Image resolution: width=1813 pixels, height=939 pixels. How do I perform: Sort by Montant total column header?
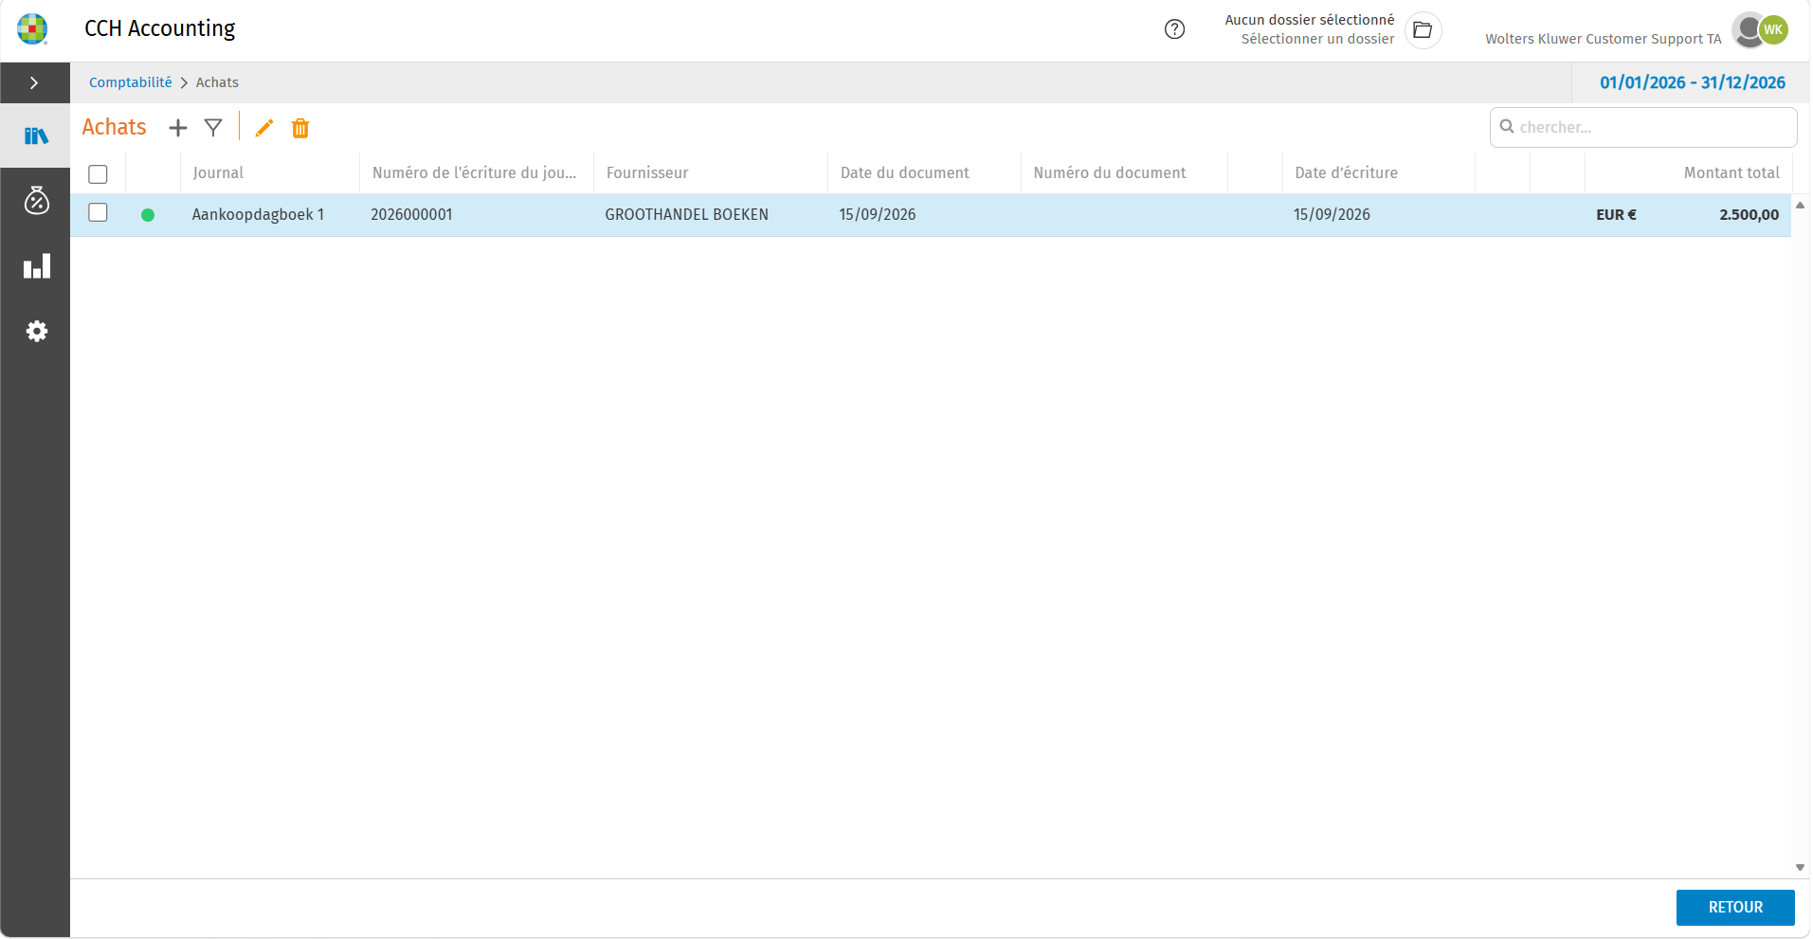point(1731,172)
